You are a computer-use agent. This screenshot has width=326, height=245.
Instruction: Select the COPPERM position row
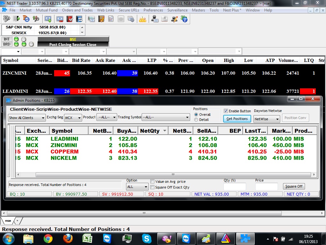pyautogui.click(x=166, y=152)
